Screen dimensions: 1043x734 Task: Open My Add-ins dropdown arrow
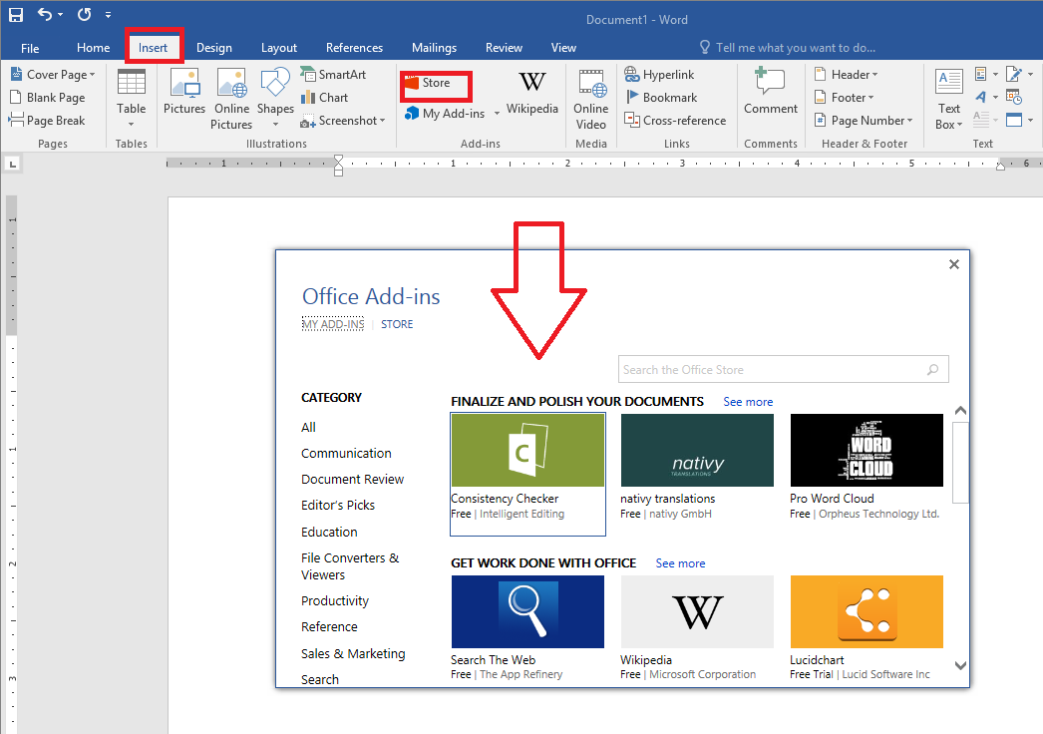[x=497, y=115]
